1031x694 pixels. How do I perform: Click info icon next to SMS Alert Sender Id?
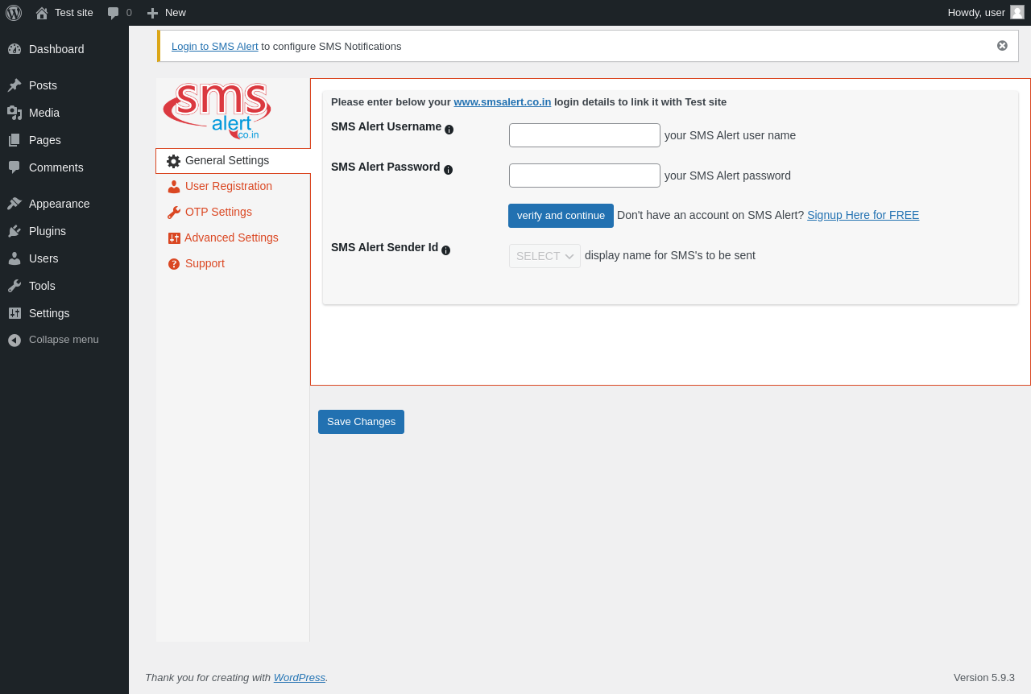(x=446, y=250)
